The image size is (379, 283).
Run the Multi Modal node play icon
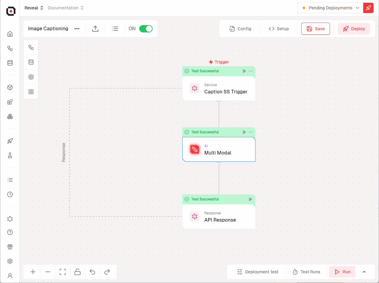click(x=244, y=132)
